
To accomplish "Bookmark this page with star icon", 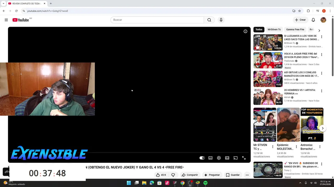I will (300, 11).
